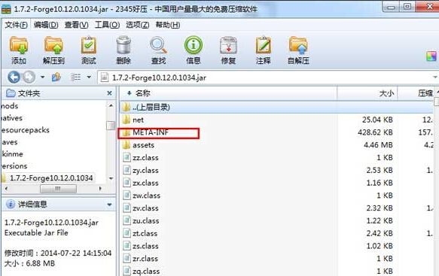Click the 4.46 MB size cell

[x=378, y=145]
